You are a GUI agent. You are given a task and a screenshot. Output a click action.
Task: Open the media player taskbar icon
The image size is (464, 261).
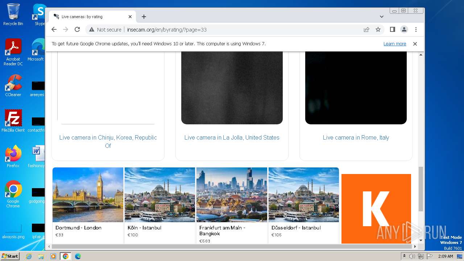click(53, 256)
